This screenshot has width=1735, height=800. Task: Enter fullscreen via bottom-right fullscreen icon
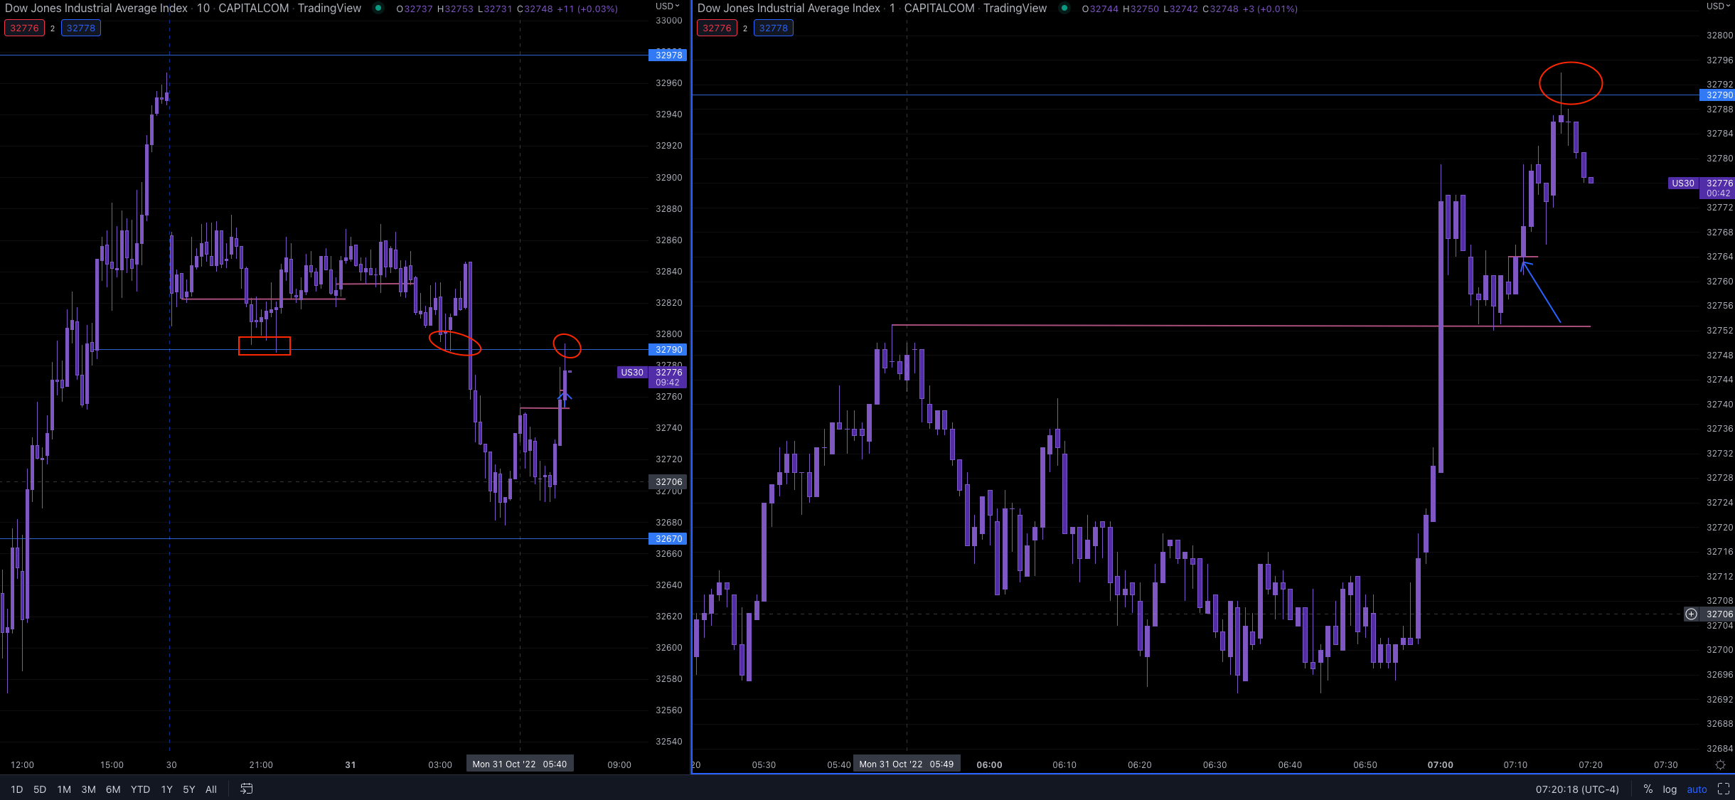coord(1724,789)
